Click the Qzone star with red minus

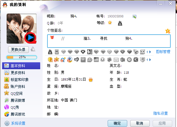[56, 60]
